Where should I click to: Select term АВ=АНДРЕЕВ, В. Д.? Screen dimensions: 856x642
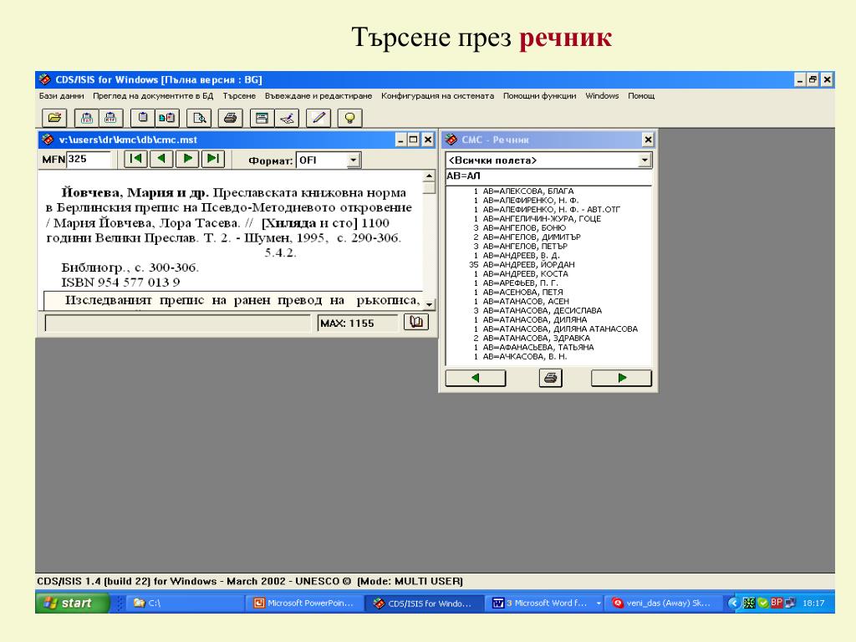pos(521,256)
